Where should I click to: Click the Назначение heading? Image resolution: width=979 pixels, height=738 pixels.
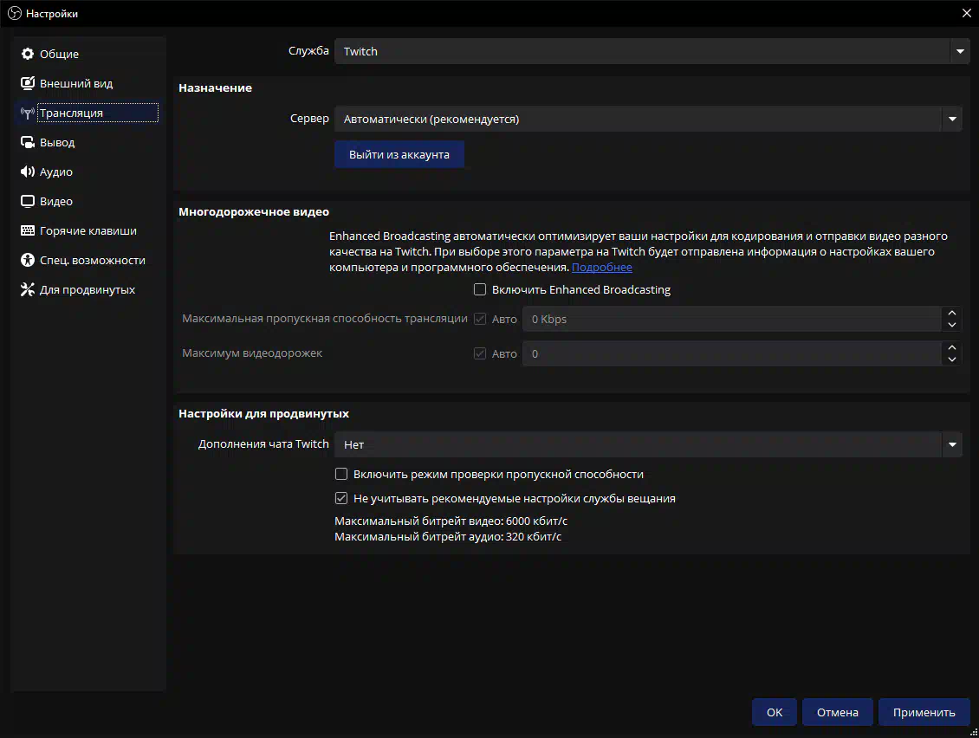pos(216,88)
